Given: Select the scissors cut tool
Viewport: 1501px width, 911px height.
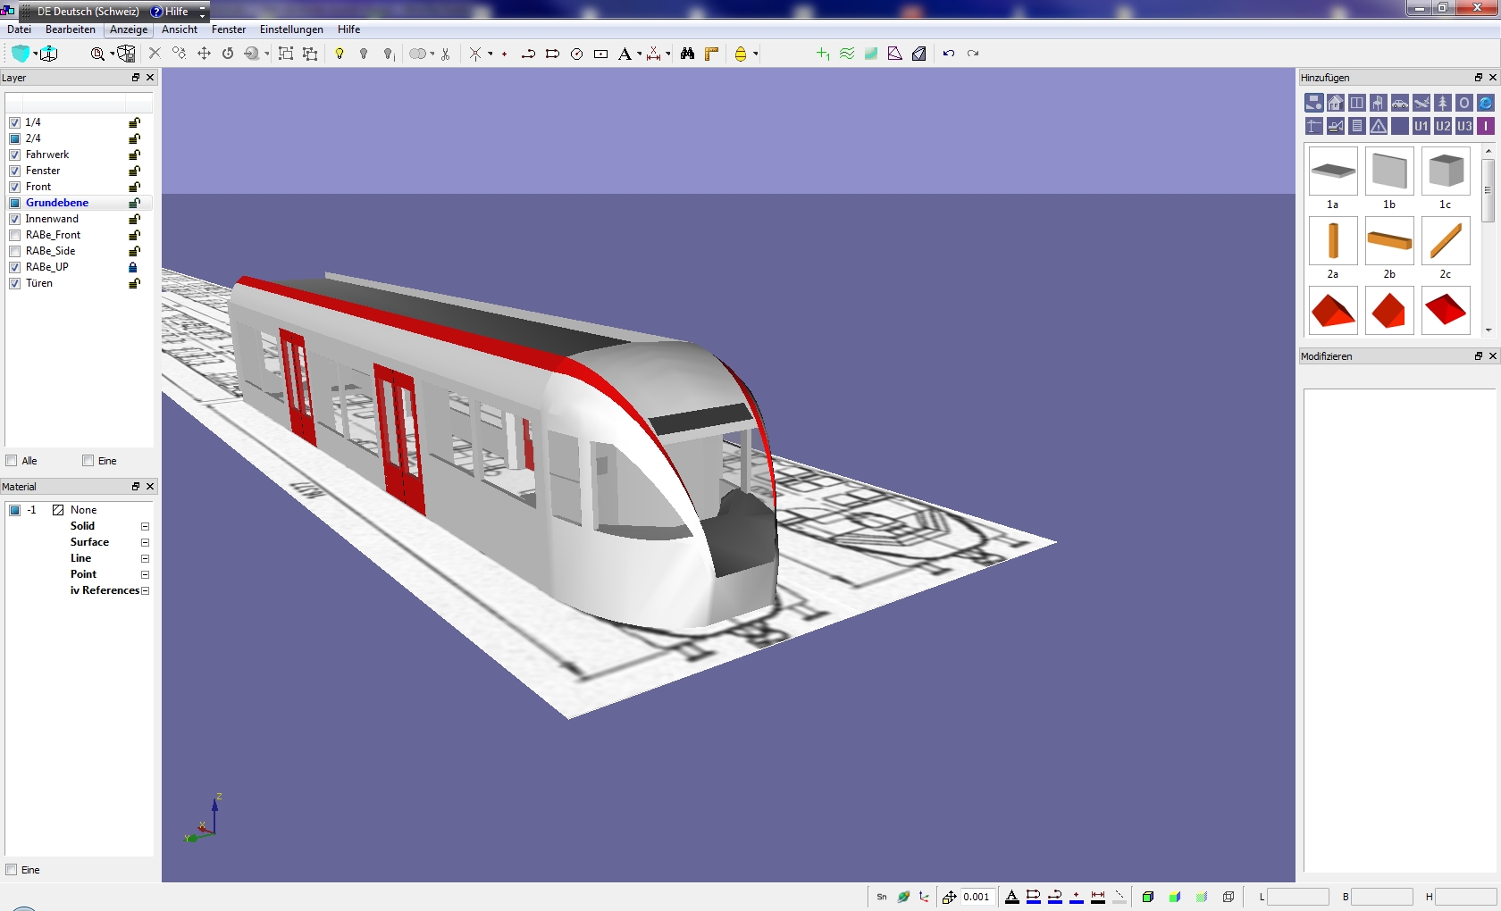Looking at the screenshot, I should (445, 54).
